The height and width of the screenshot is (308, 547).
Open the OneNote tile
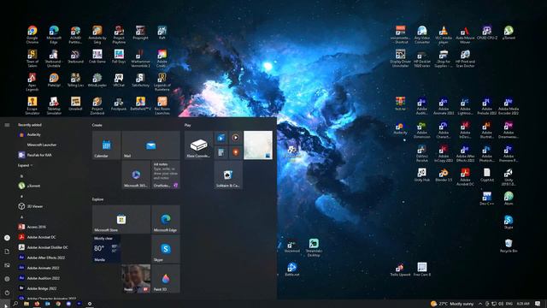click(166, 175)
